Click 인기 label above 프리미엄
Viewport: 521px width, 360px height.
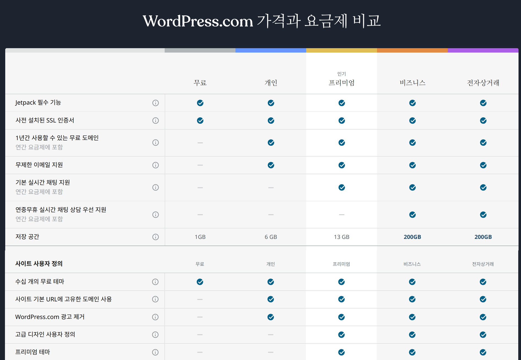click(342, 74)
